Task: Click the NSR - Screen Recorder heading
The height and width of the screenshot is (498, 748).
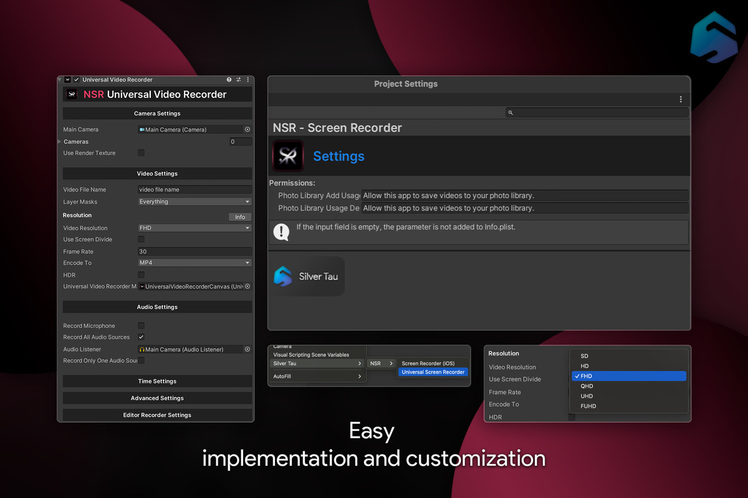Action: point(337,128)
